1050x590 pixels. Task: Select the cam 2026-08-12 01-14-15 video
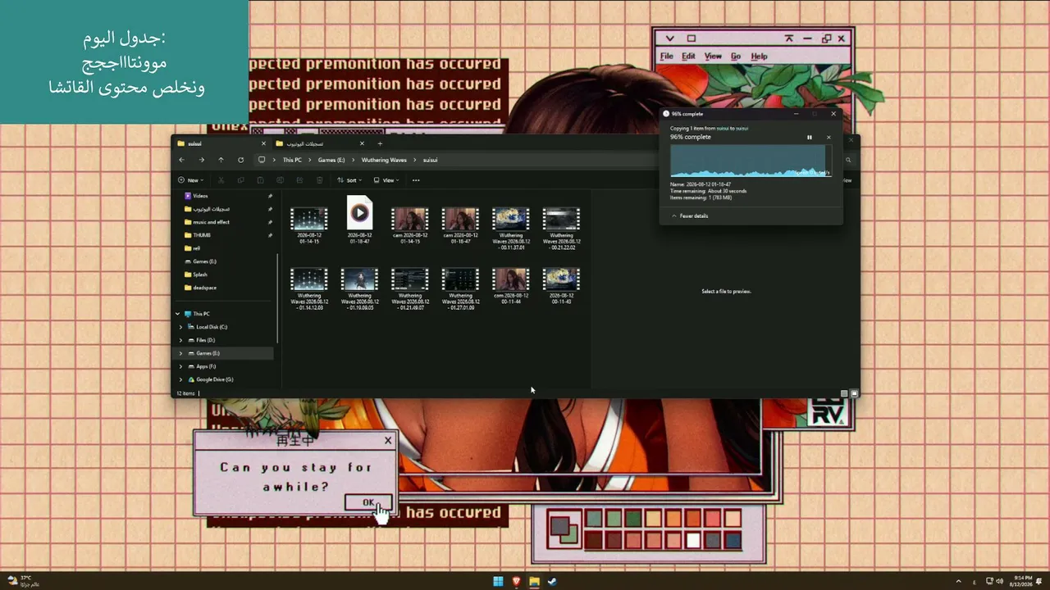coord(410,224)
